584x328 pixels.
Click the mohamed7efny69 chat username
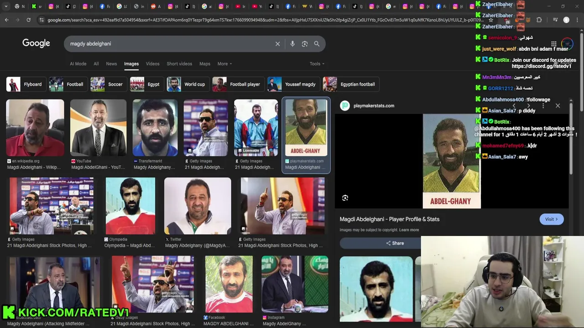click(x=503, y=146)
